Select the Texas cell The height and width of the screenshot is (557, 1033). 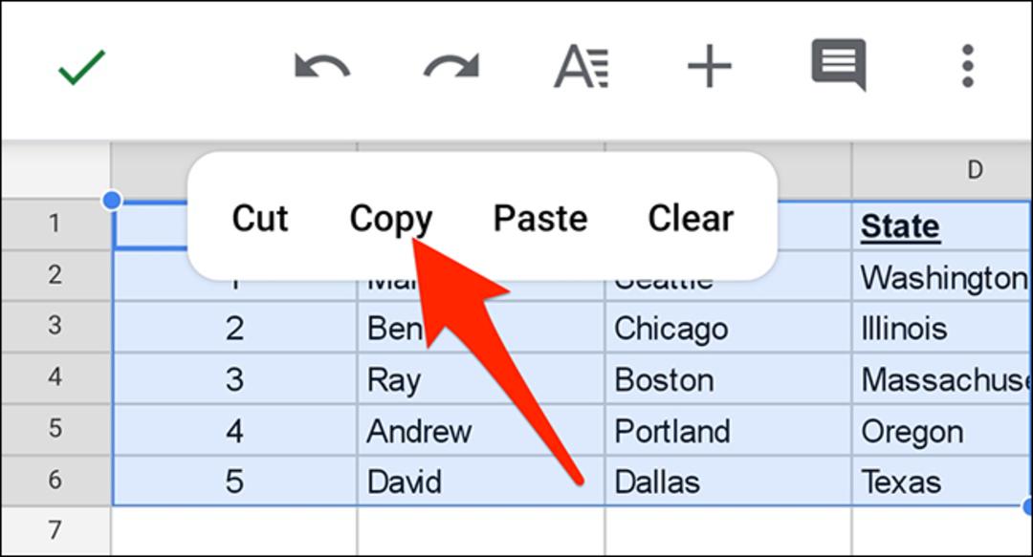941,482
